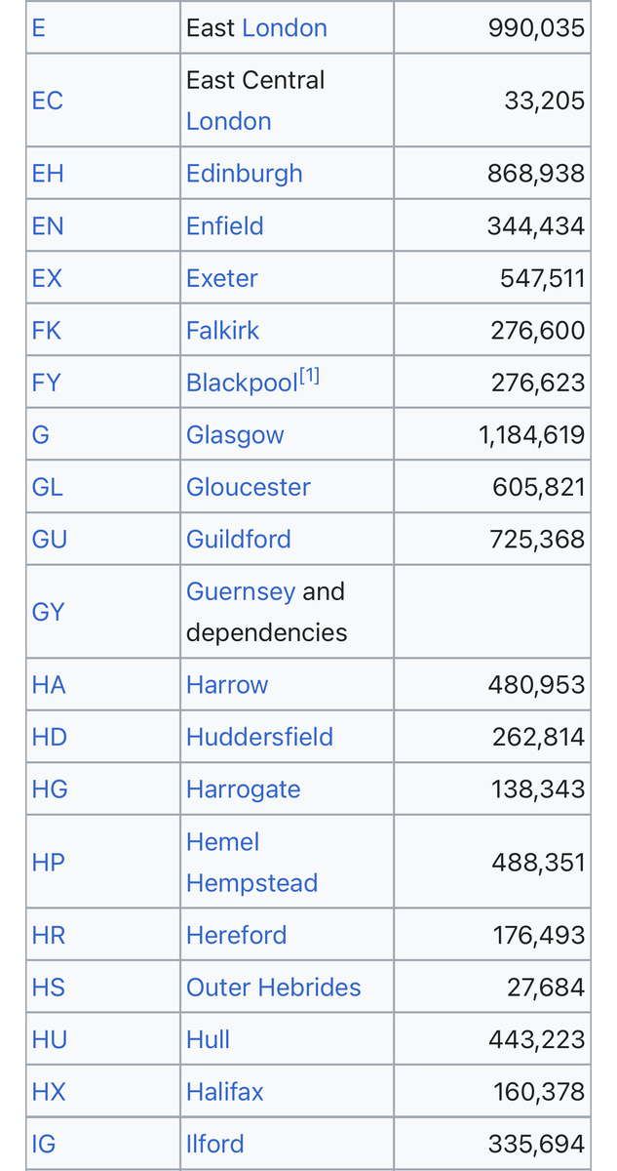Open the GY postcode area link
The height and width of the screenshot is (1171, 617).
(48, 612)
